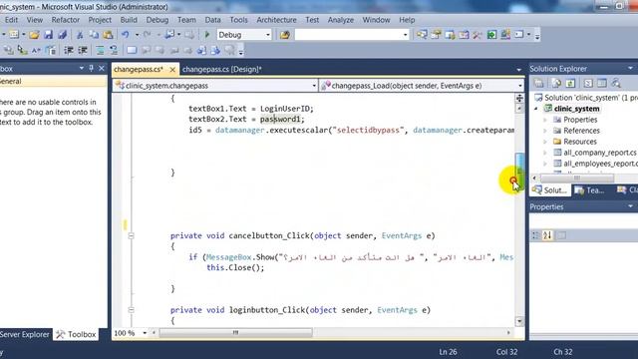Click the Find in Files folder icon

(x=285, y=35)
